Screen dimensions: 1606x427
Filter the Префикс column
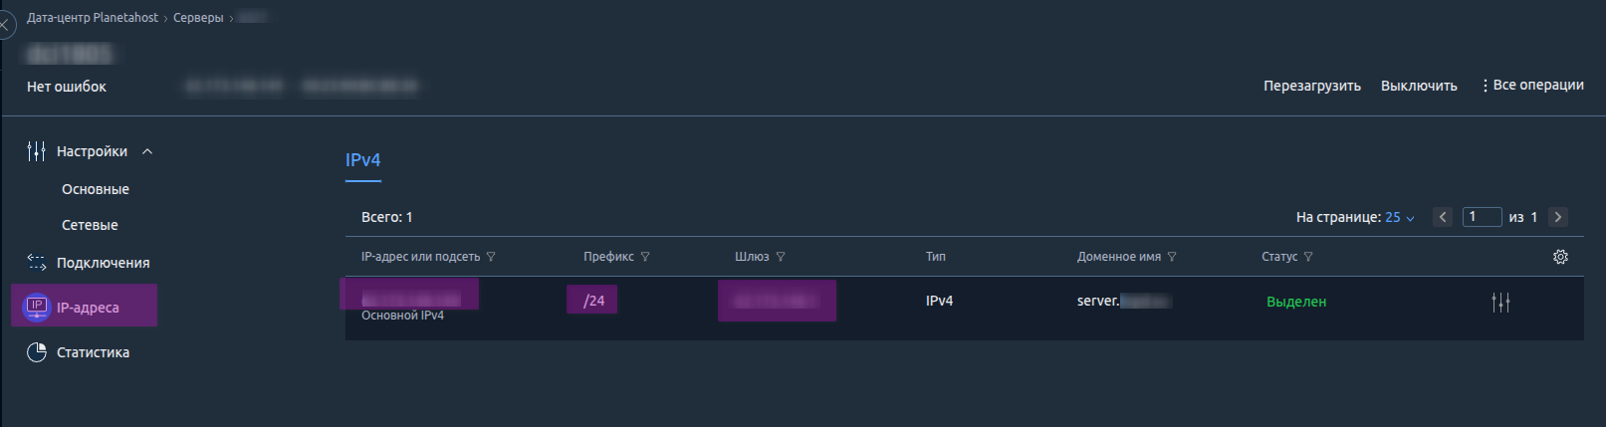click(x=645, y=257)
